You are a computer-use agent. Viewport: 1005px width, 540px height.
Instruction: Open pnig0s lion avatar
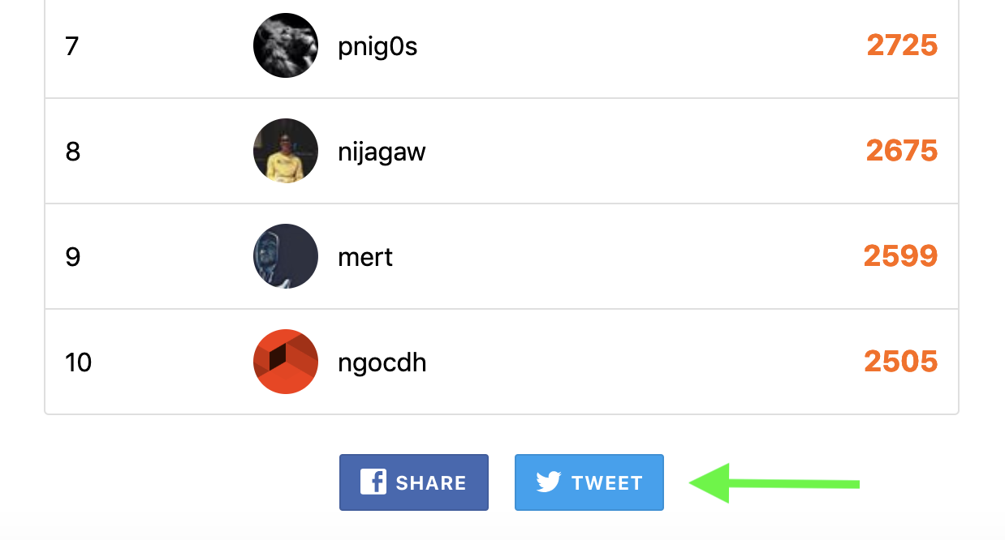coord(286,45)
